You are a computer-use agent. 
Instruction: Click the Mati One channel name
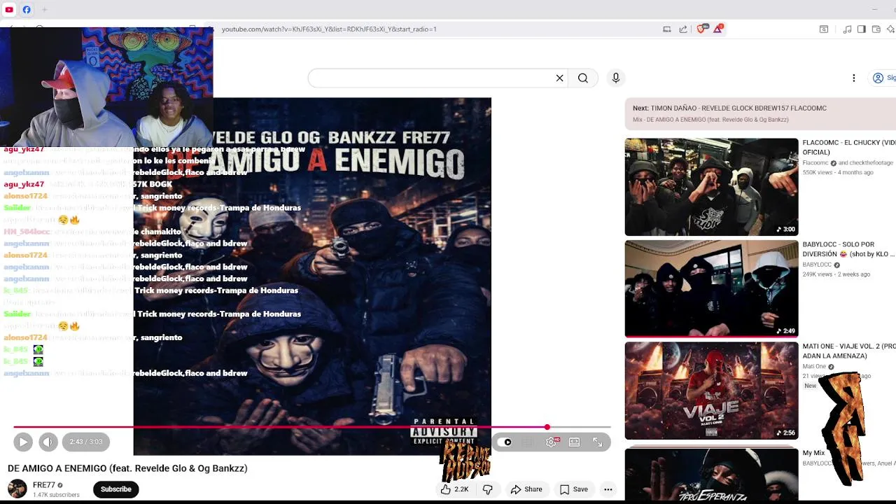click(814, 367)
